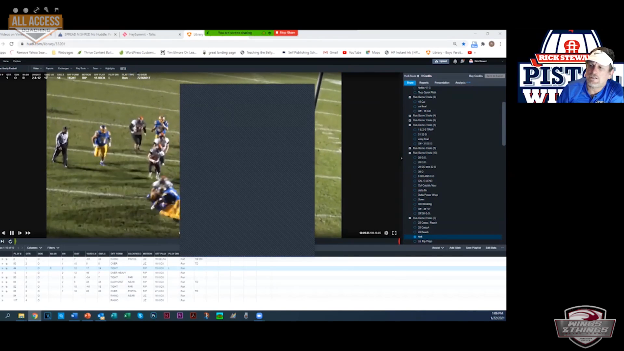Fast-forward the video clip
Viewport: 624px width, 351px height.
[x=28, y=233]
